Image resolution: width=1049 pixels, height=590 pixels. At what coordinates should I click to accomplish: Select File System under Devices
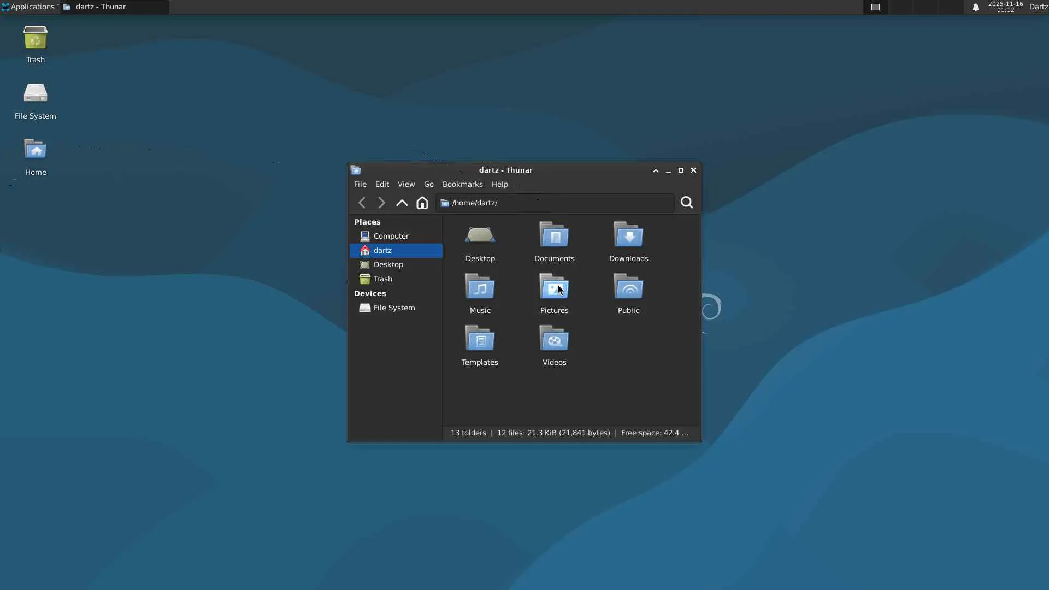pyautogui.click(x=393, y=308)
